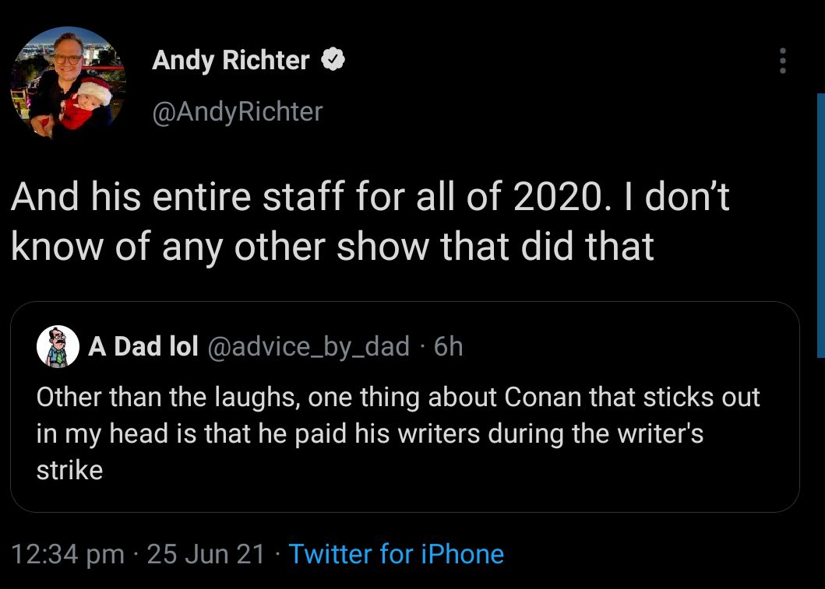Open the three-dot more options menu
The image size is (825, 589).
click(783, 61)
